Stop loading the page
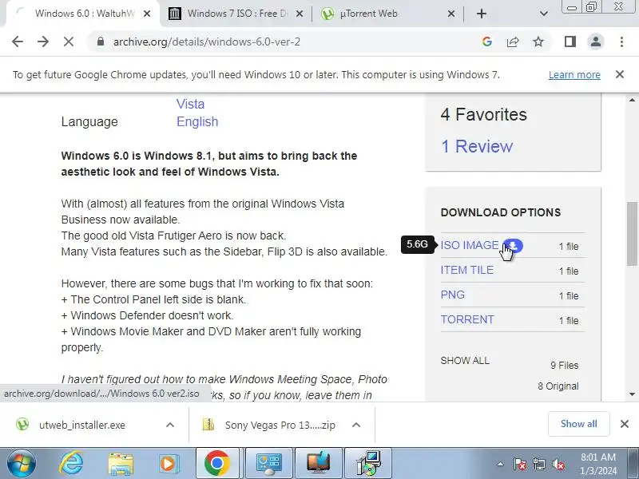Image resolution: width=639 pixels, height=479 pixels. pos(69,42)
